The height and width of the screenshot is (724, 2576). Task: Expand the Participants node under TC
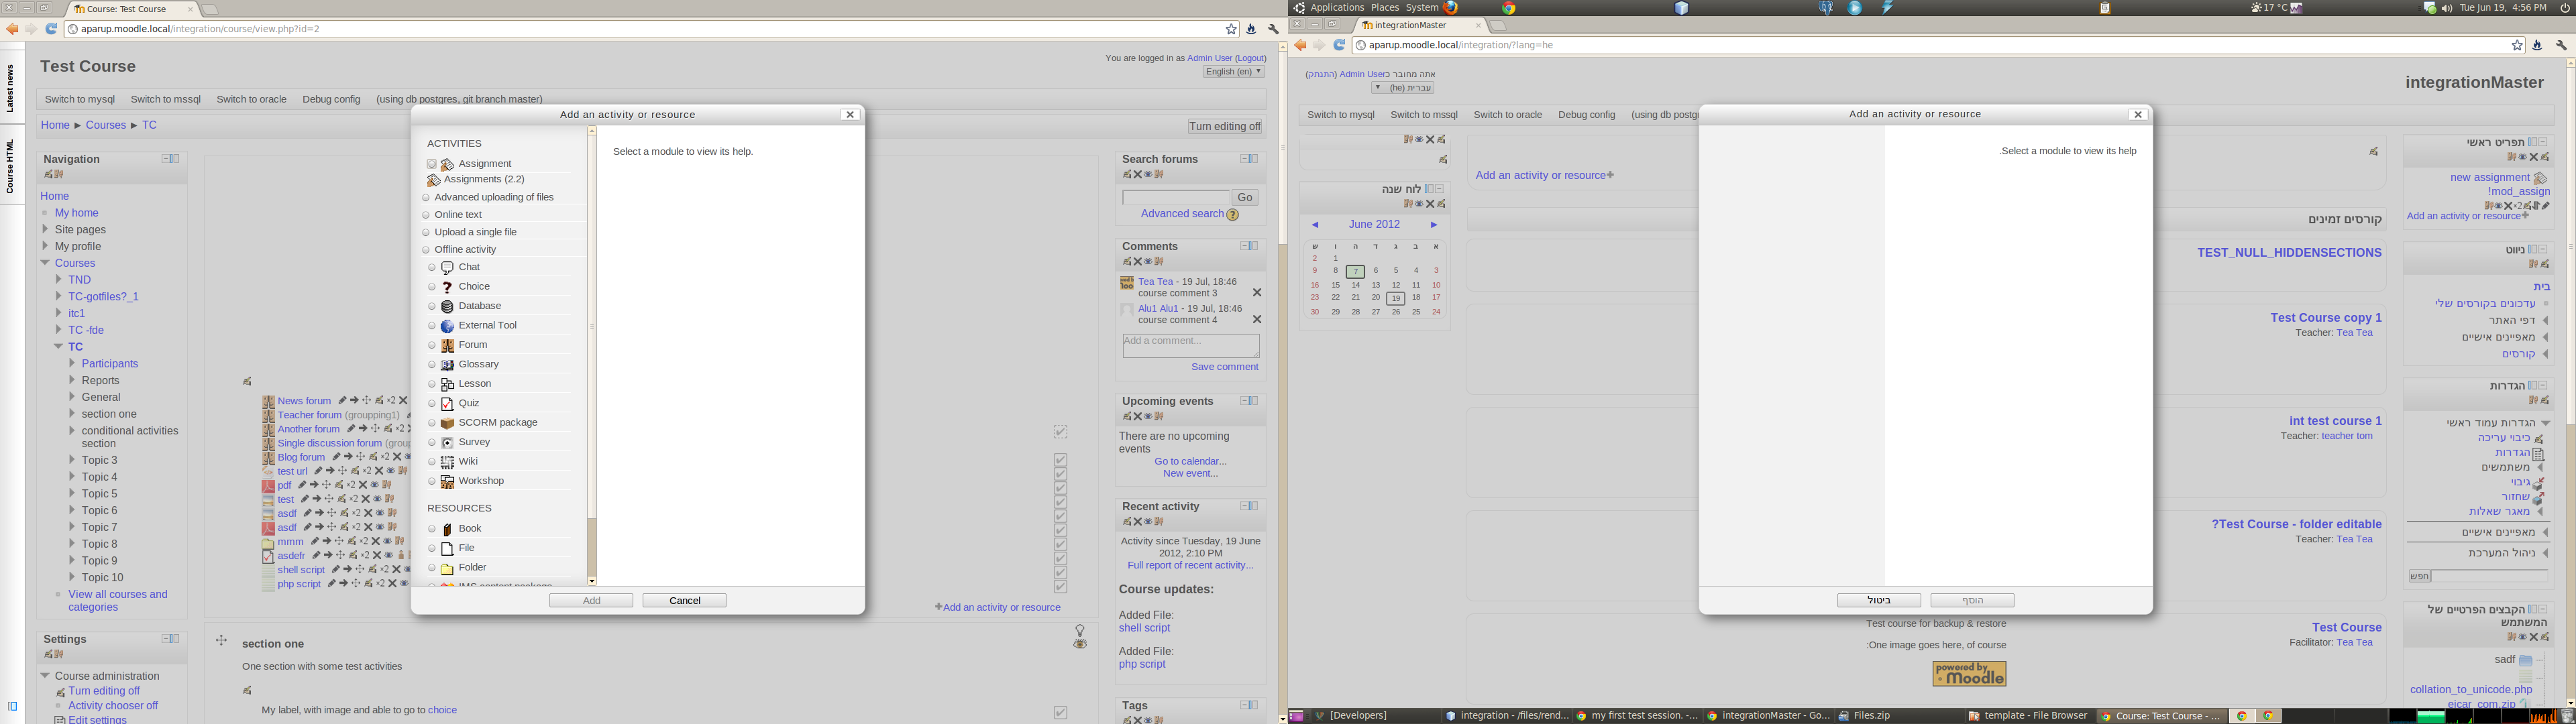click(x=72, y=363)
